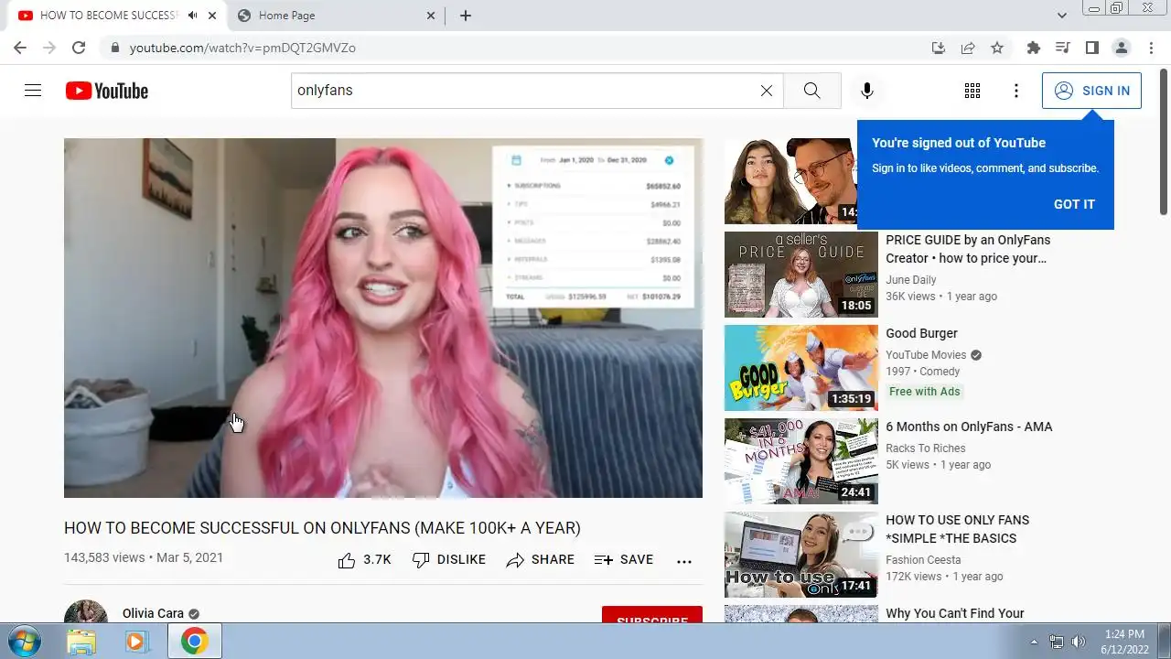This screenshot has width=1171, height=659.
Task: Click the address bar URL
Action: (x=242, y=48)
